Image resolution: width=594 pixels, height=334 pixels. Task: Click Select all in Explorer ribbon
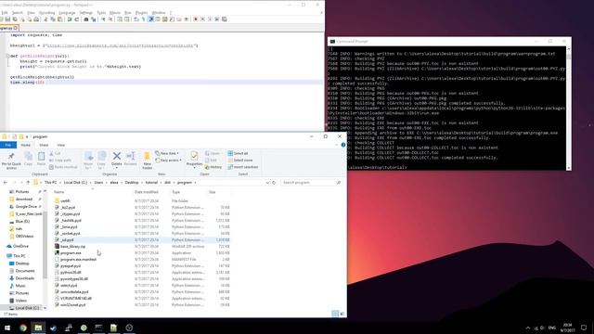(x=238, y=153)
